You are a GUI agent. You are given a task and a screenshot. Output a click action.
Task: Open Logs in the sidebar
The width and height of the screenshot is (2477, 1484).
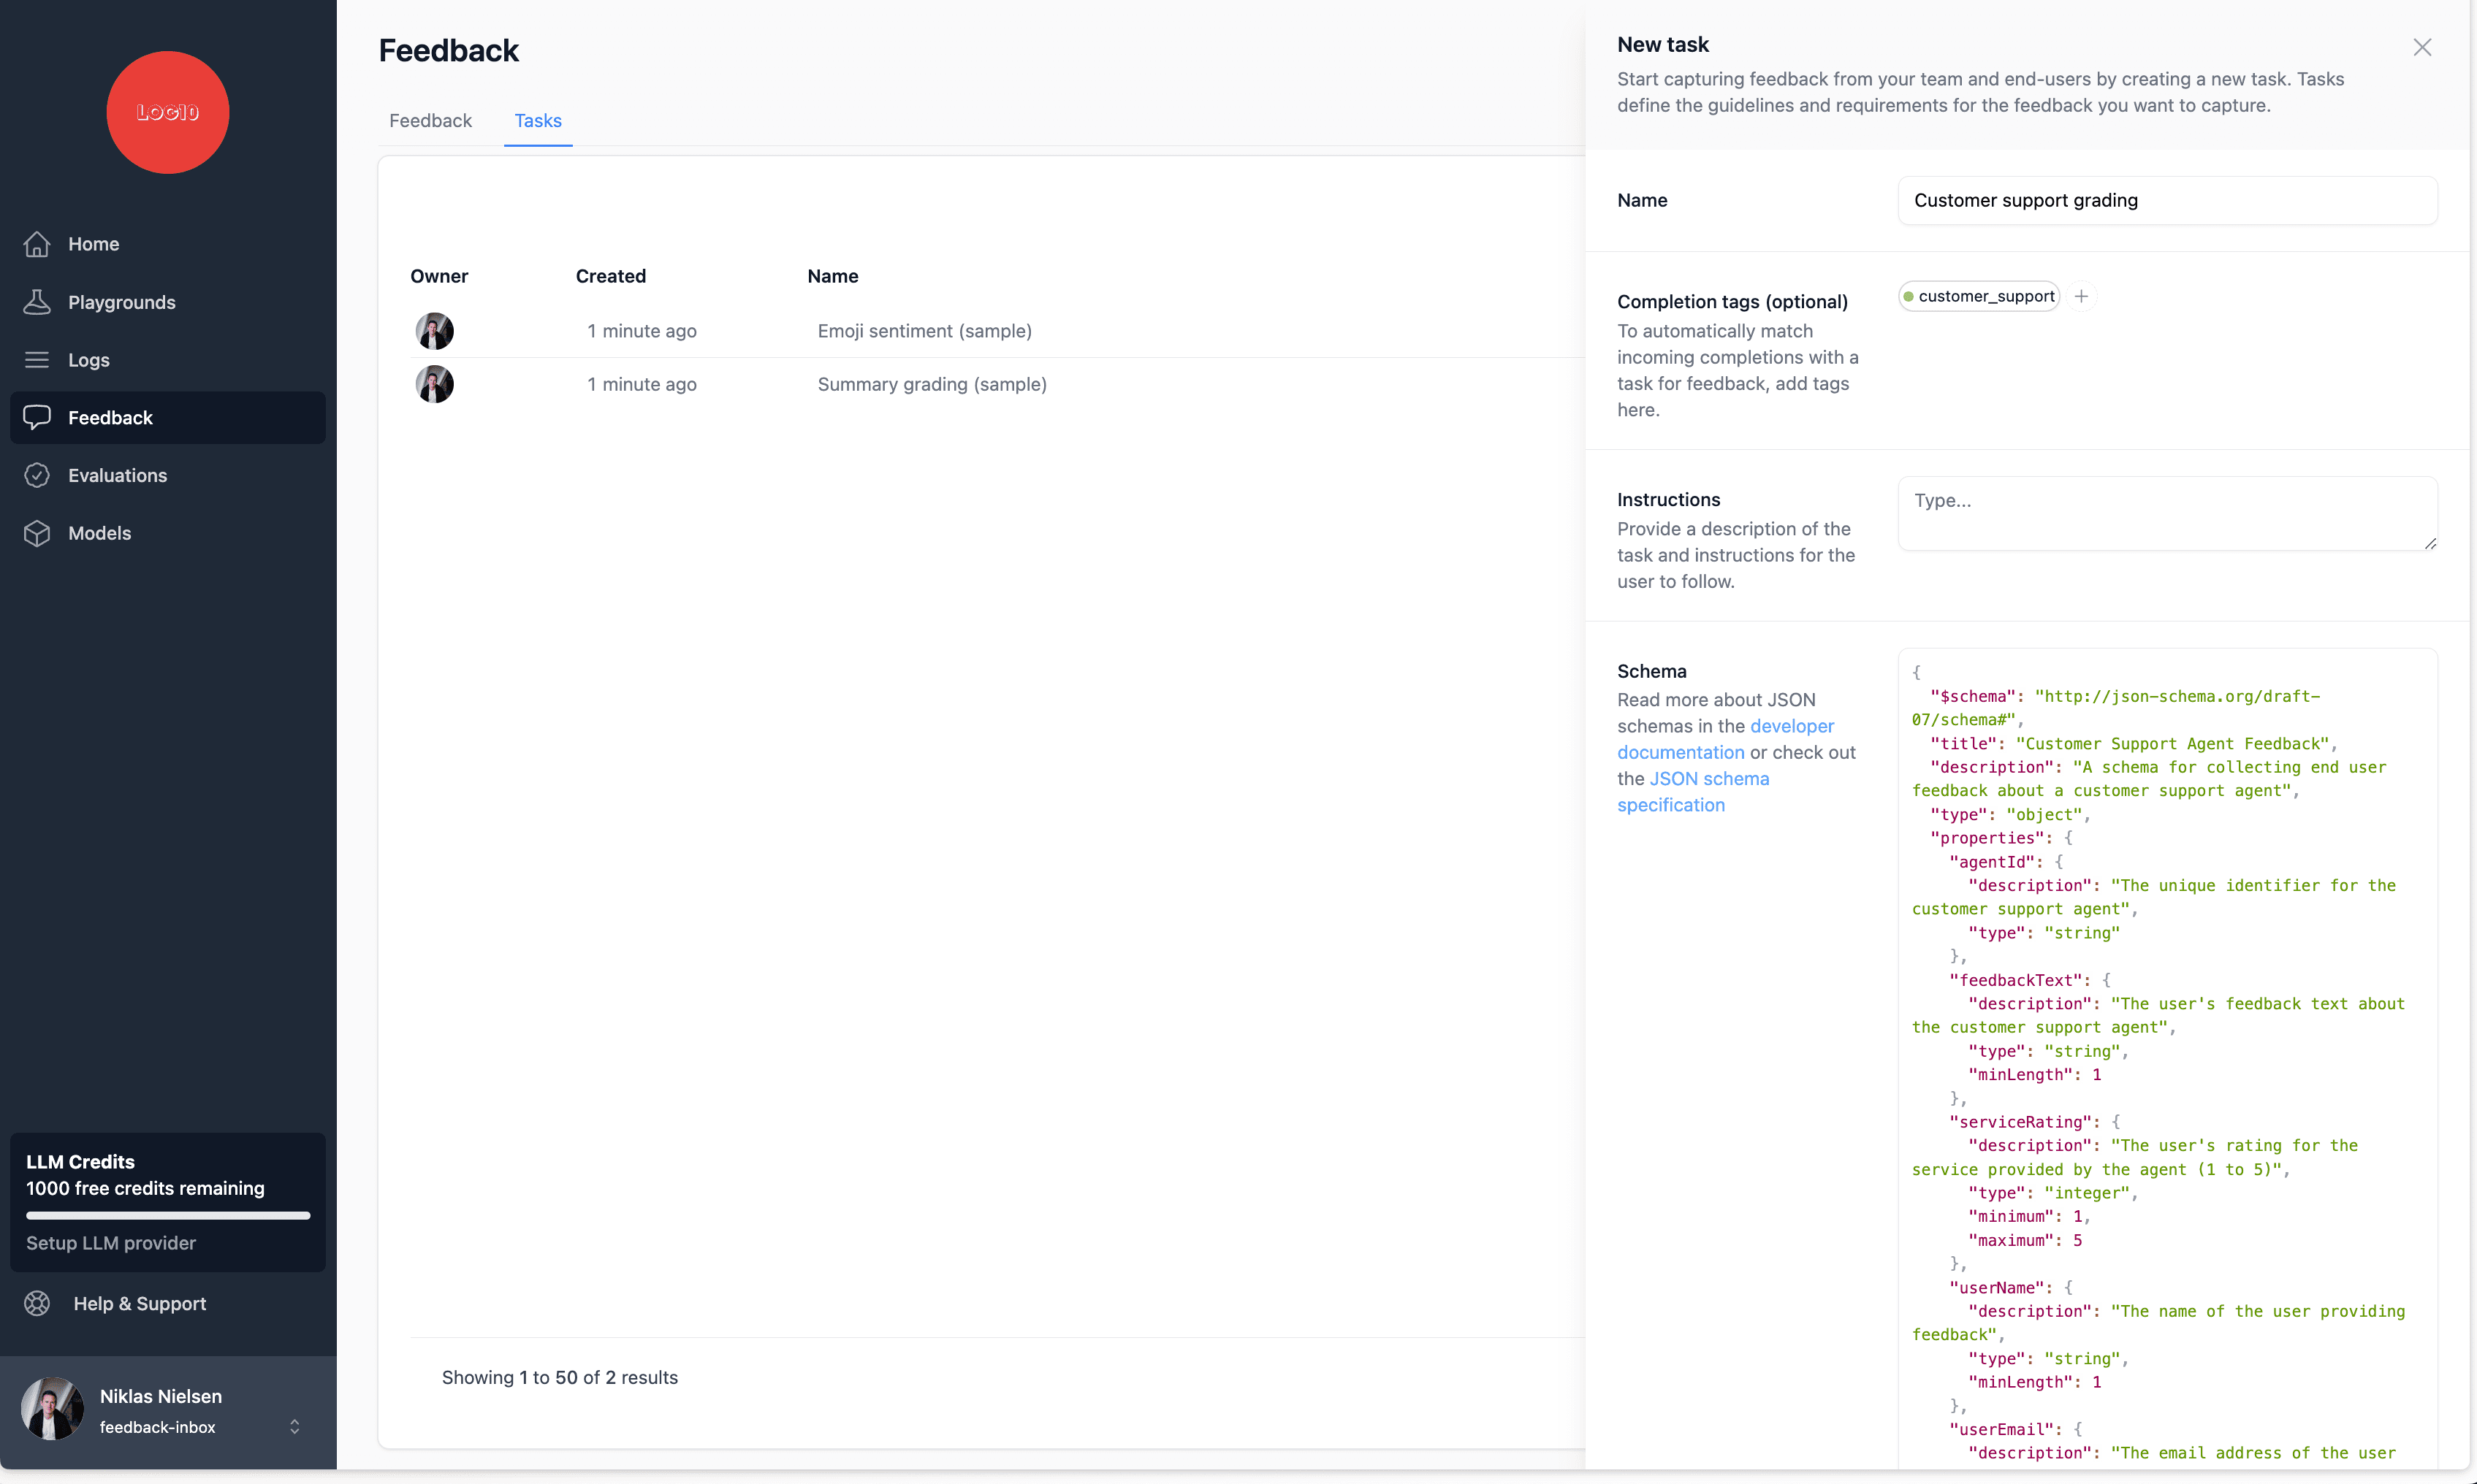click(x=168, y=360)
